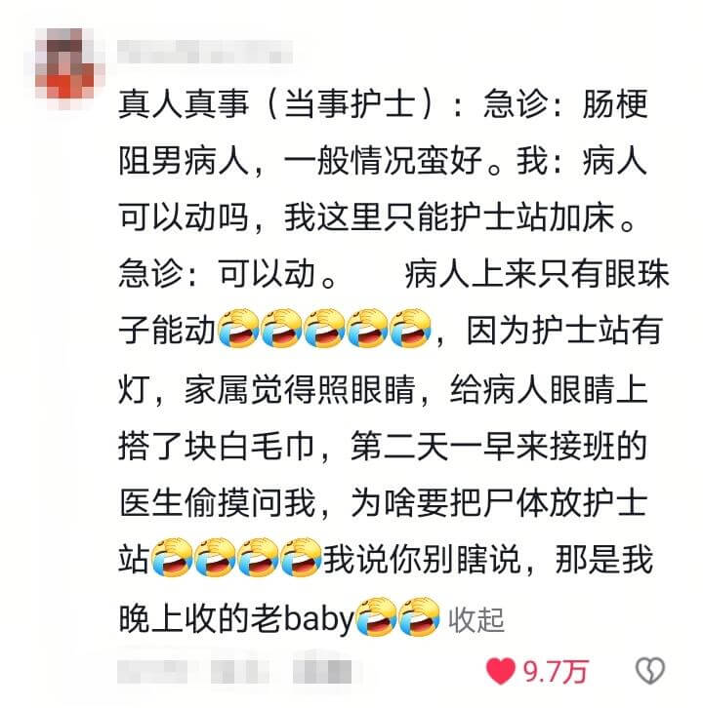Click the first laughing emoji after 子能动

(238, 330)
